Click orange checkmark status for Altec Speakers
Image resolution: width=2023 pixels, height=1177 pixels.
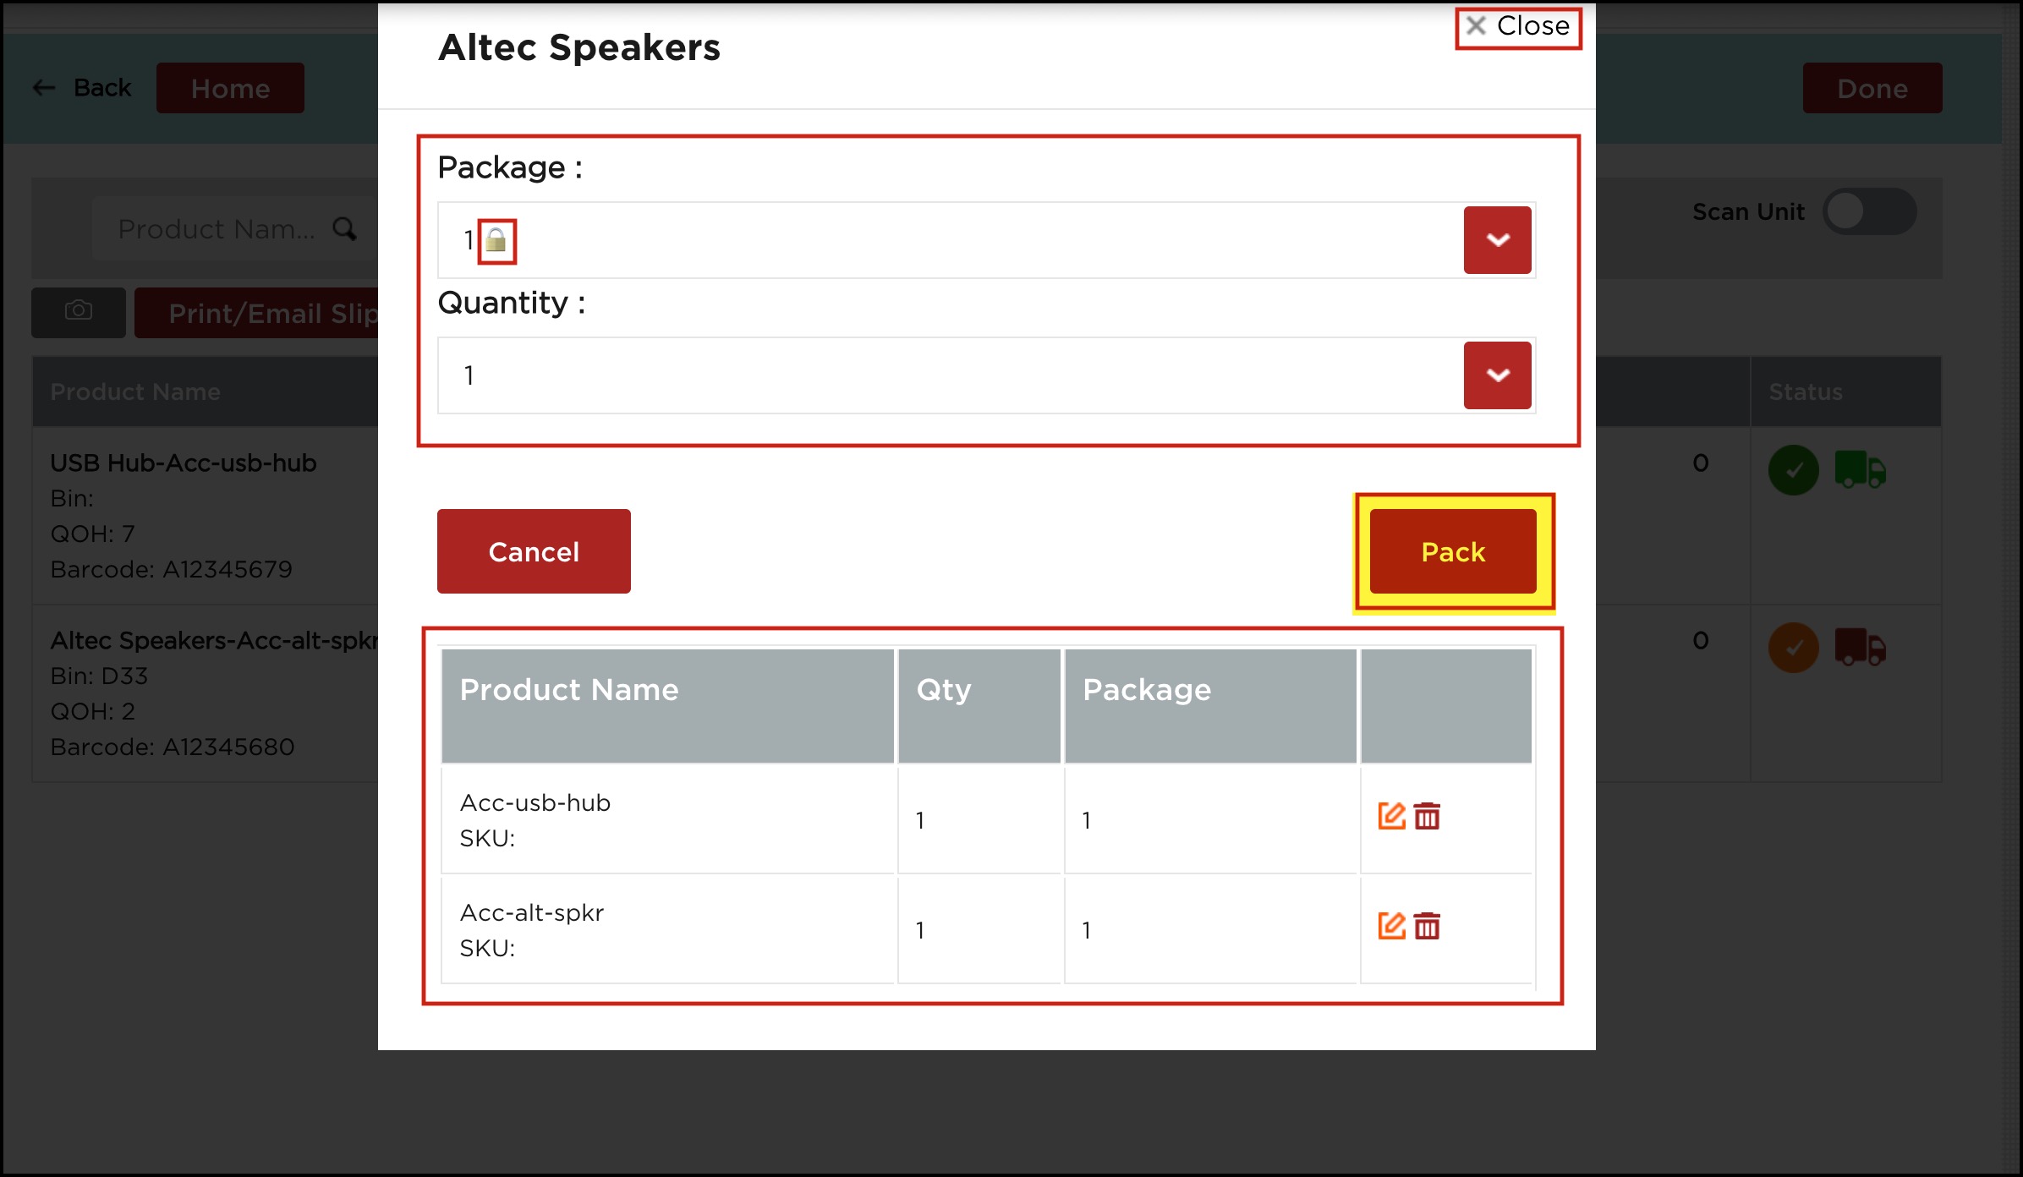click(x=1793, y=647)
